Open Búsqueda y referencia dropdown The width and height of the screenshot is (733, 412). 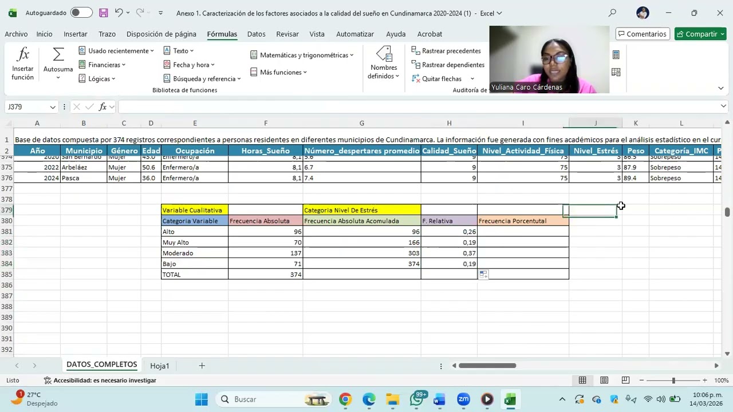(x=202, y=78)
